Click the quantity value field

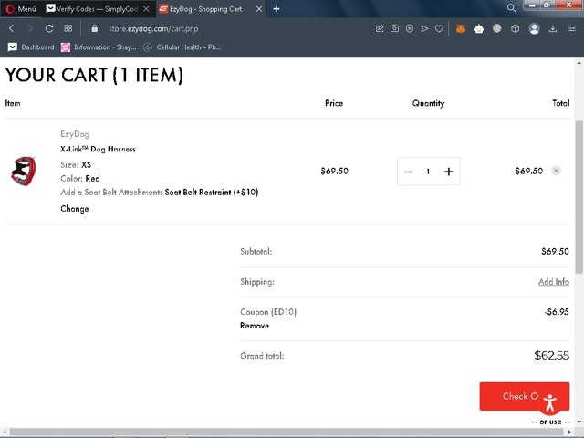tap(428, 172)
